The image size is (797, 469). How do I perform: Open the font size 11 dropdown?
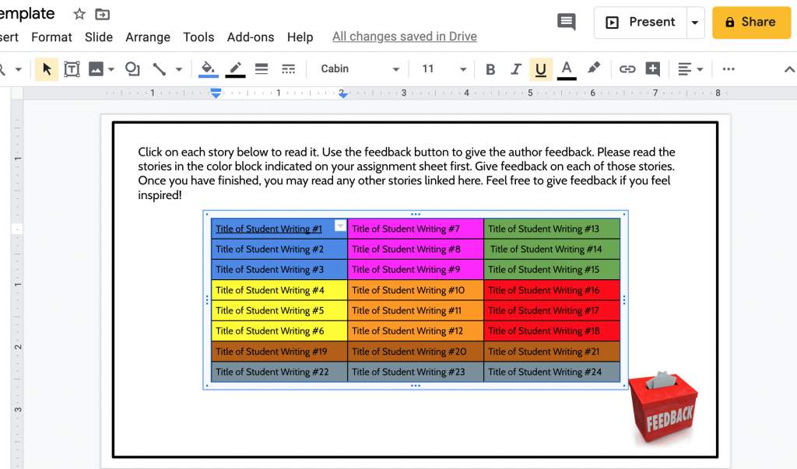pos(444,69)
